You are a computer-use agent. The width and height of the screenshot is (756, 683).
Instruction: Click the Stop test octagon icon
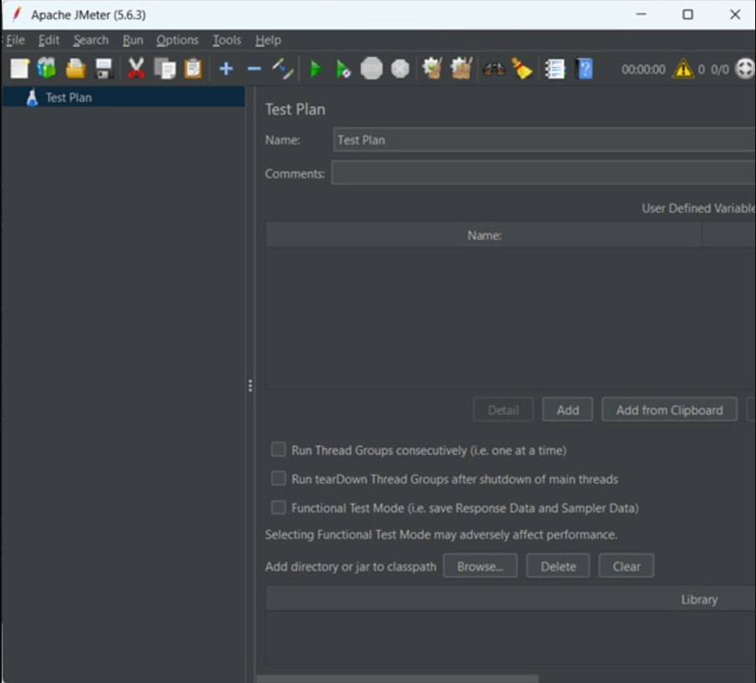pyautogui.click(x=371, y=69)
